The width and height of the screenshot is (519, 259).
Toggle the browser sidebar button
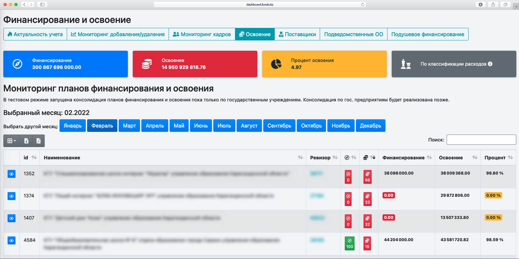(x=42, y=4)
